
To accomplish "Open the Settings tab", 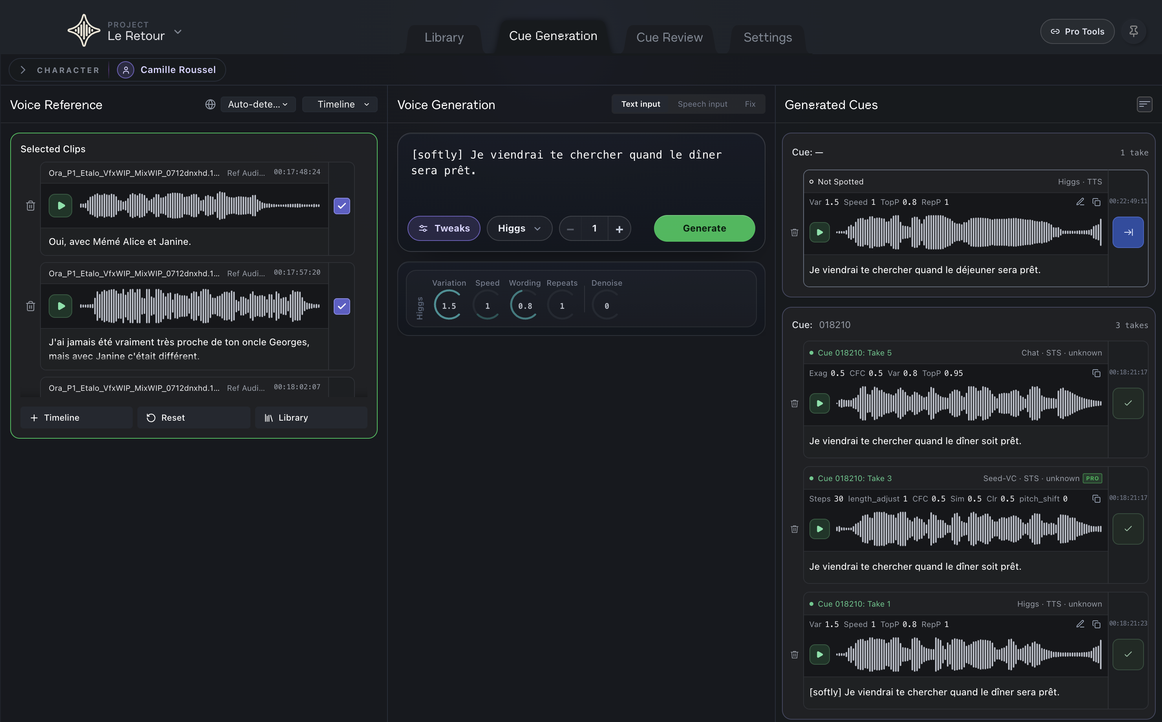I will click(767, 37).
